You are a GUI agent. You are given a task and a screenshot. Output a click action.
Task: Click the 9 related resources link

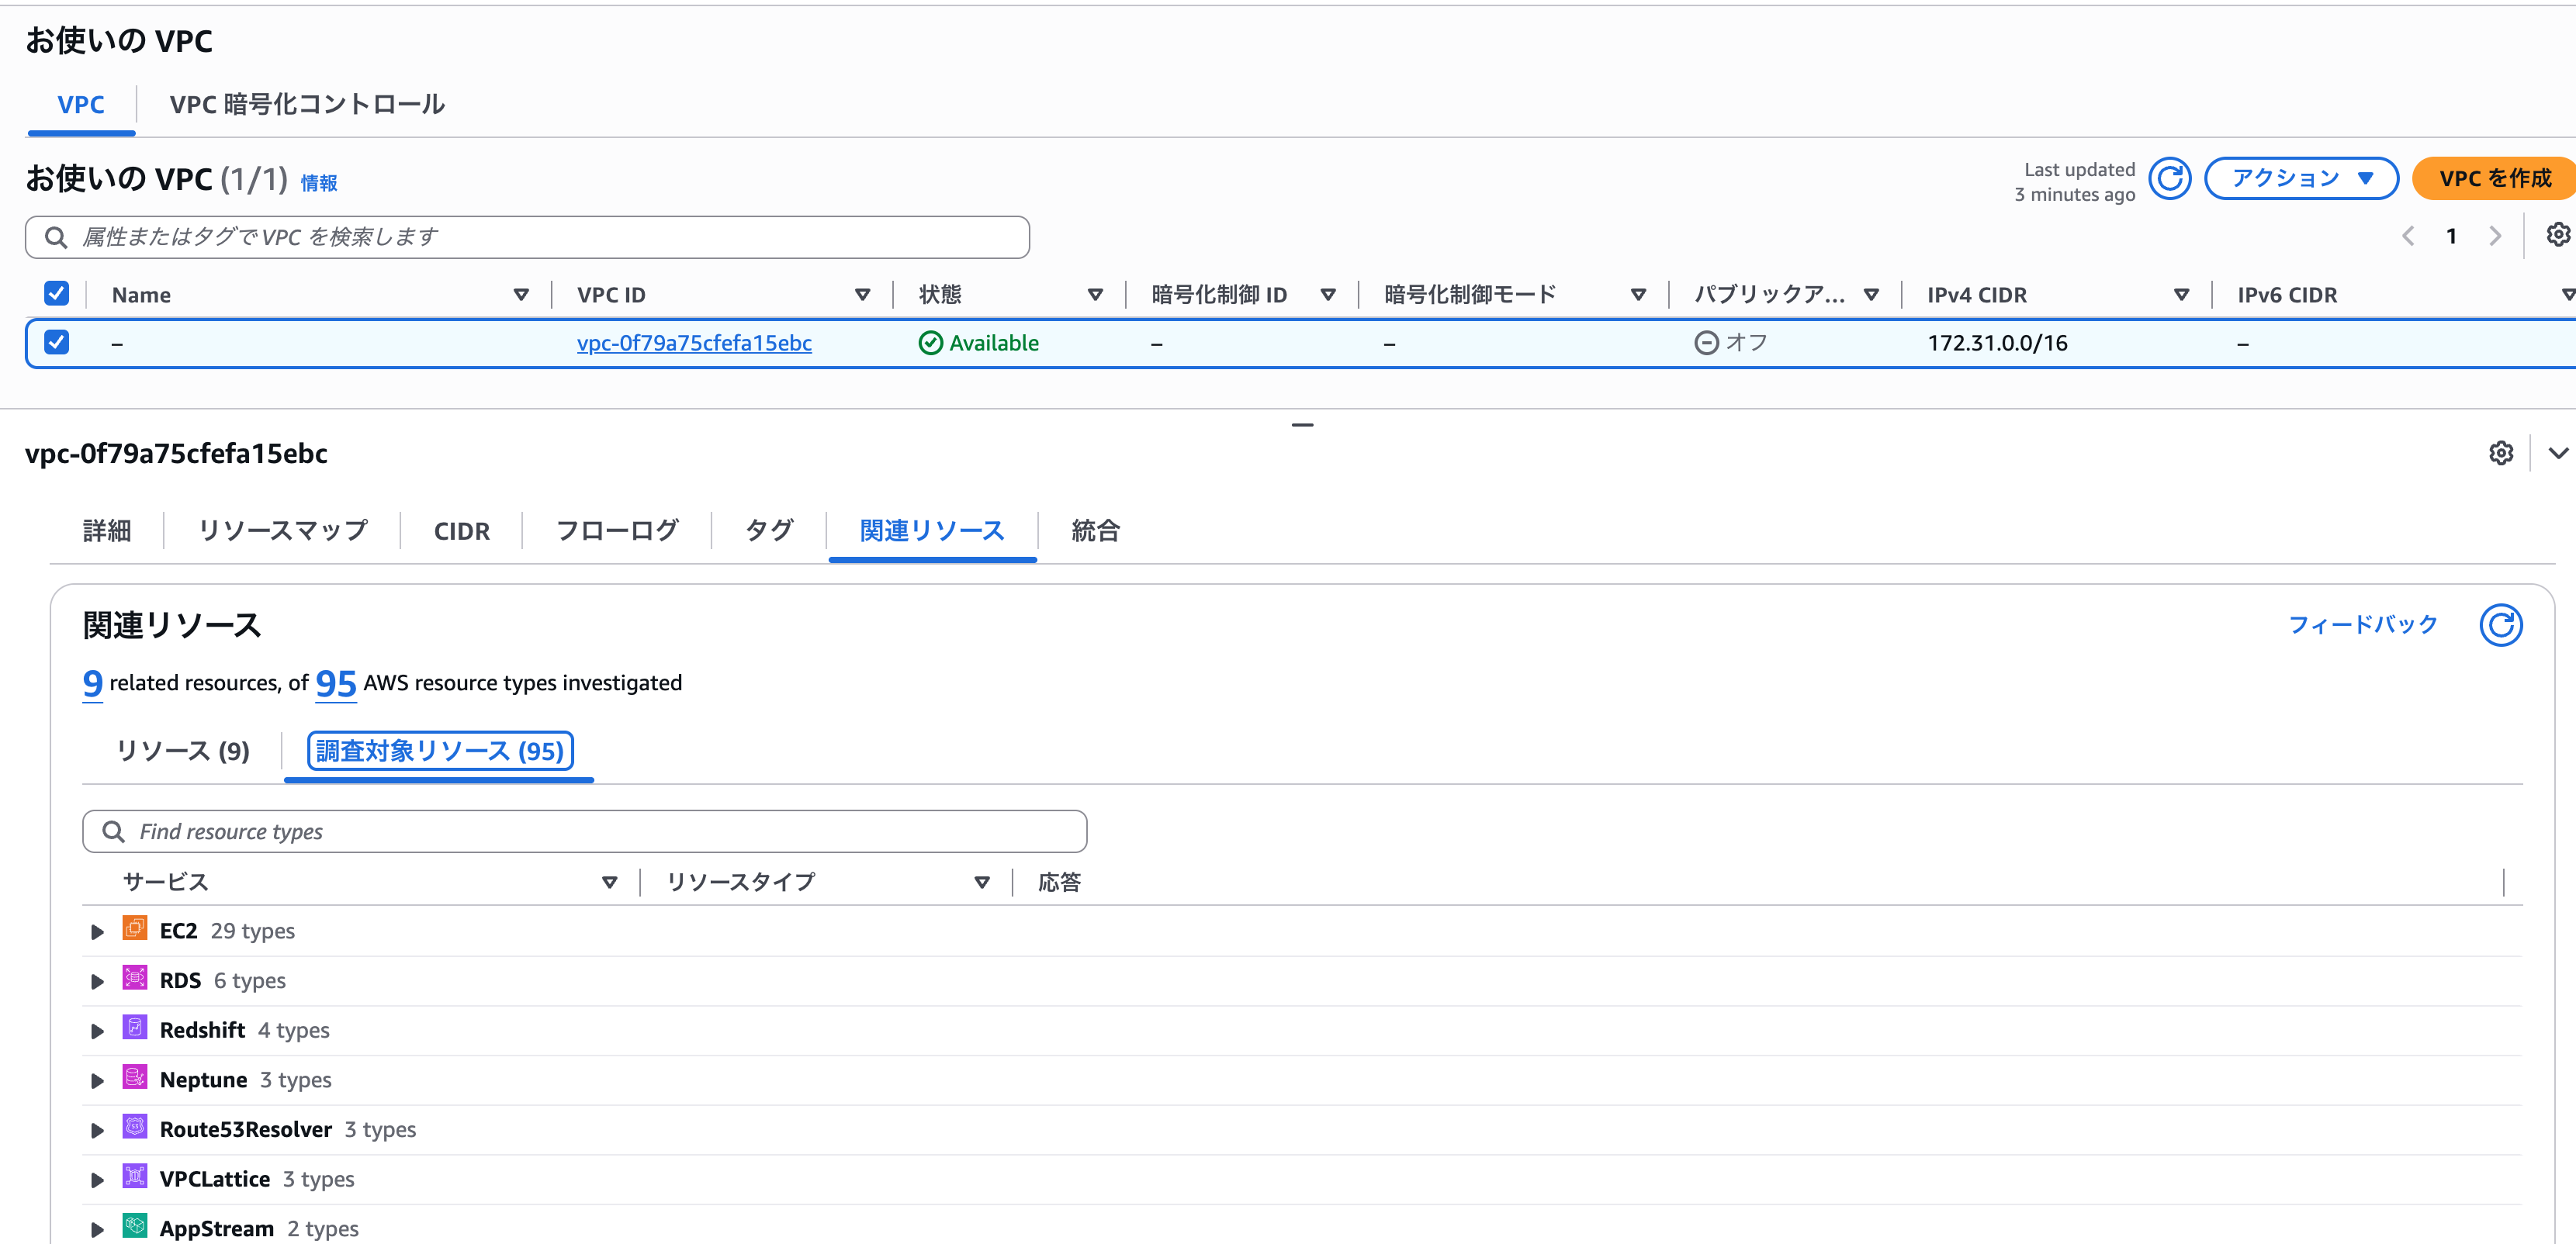pyautogui.click(x=92, y=683)
